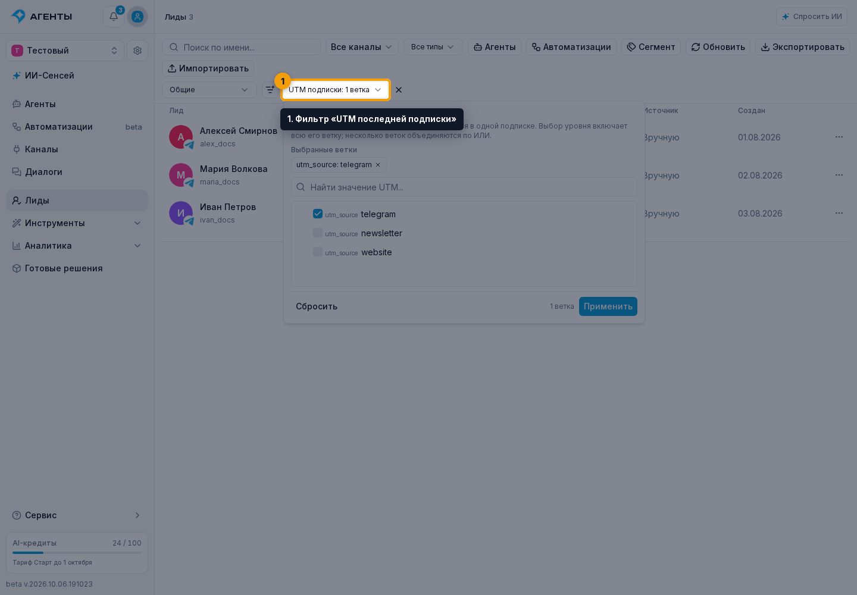Open Автоматизации sidebar section
857x595 pixels.
click(77, 127)
